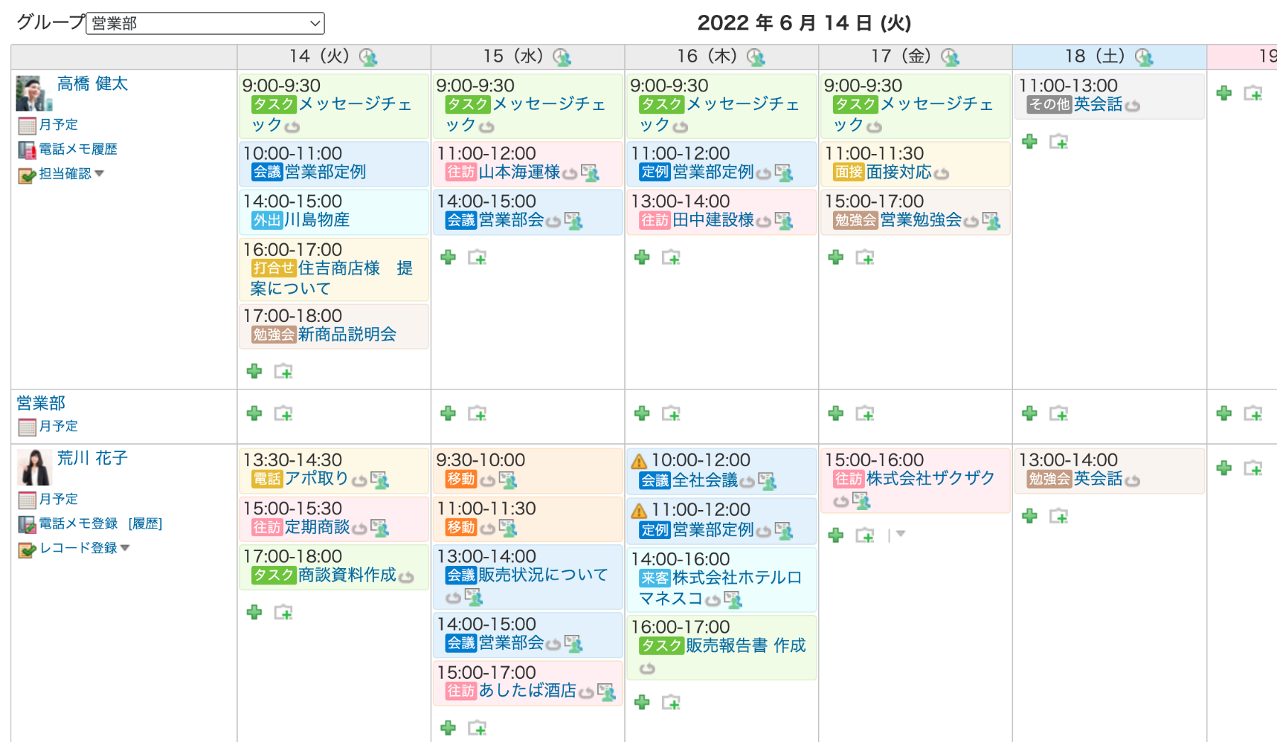
Task: Click the person-search icon beside 17 (金)
Action: 949,57
